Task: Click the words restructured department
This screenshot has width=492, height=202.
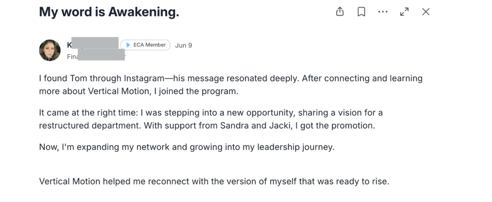Action: (x=90, y=126)
